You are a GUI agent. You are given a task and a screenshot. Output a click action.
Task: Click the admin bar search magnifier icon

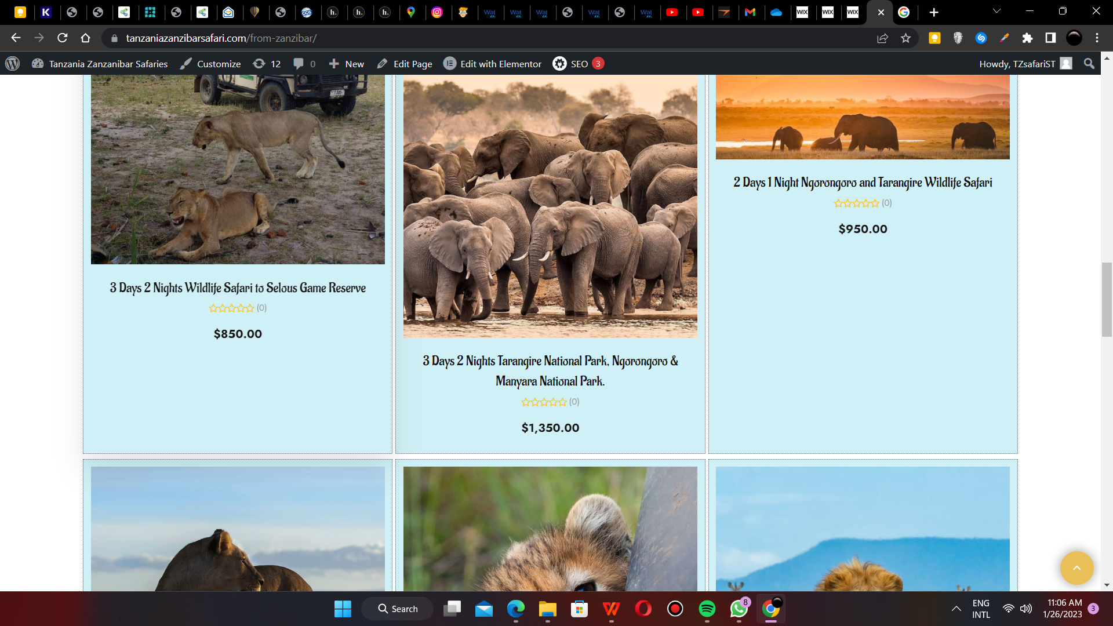point(1089,64)
